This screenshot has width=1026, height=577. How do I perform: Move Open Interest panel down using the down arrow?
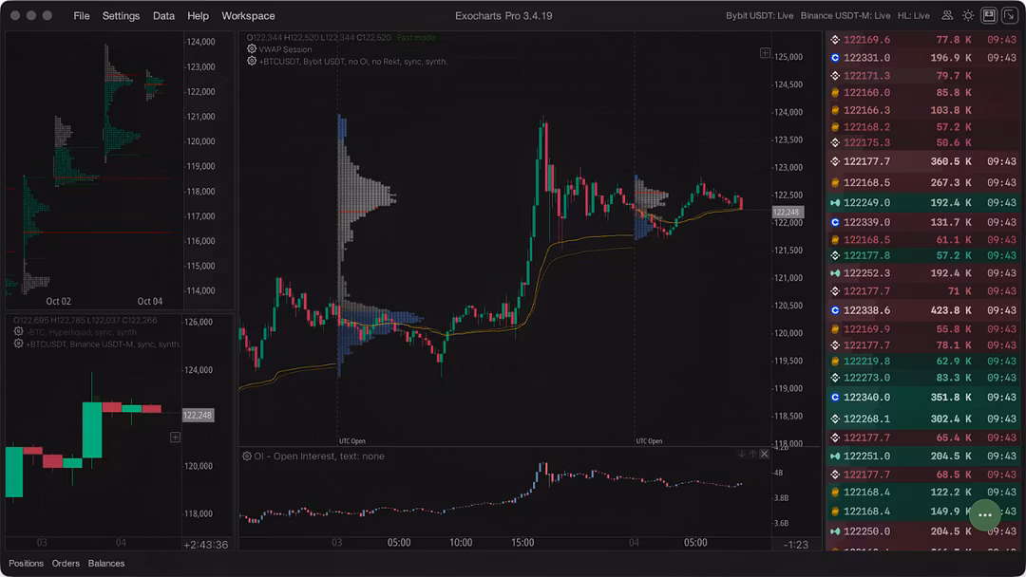pos(740,454)
